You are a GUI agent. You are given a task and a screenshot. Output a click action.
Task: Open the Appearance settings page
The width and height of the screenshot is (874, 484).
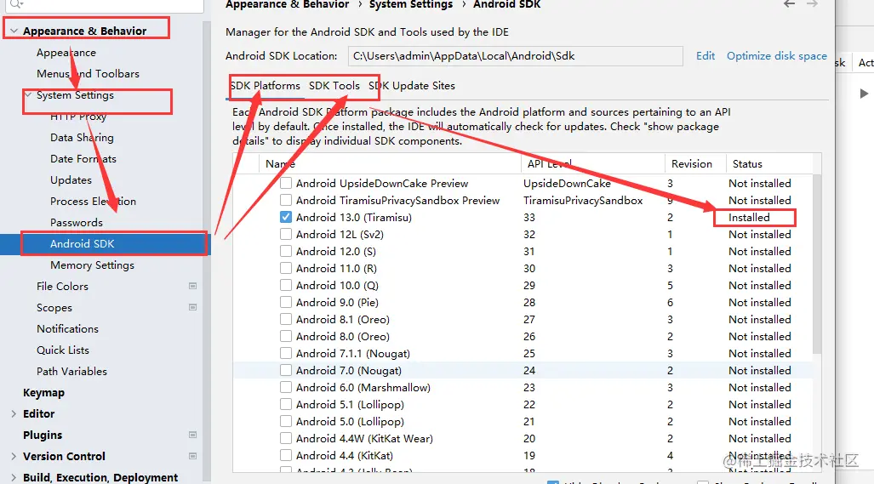(66, 53)
